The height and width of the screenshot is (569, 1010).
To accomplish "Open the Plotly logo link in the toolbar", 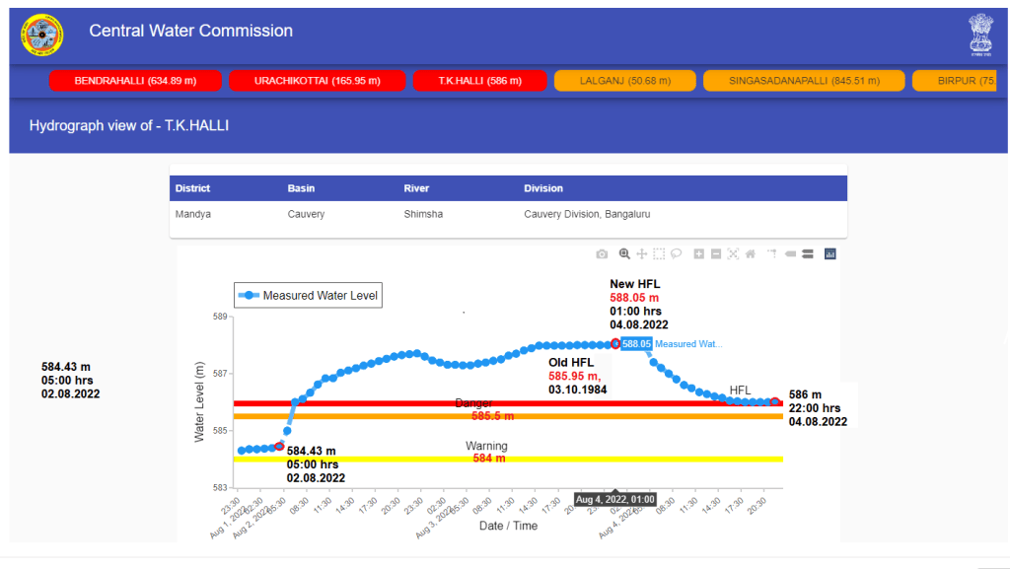I will click(830, 253).
